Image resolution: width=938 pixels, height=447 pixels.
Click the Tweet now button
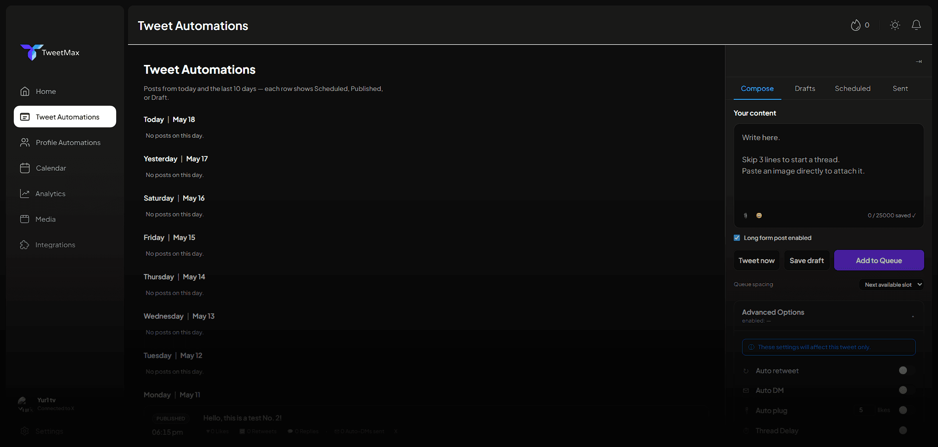click(756, 261)
